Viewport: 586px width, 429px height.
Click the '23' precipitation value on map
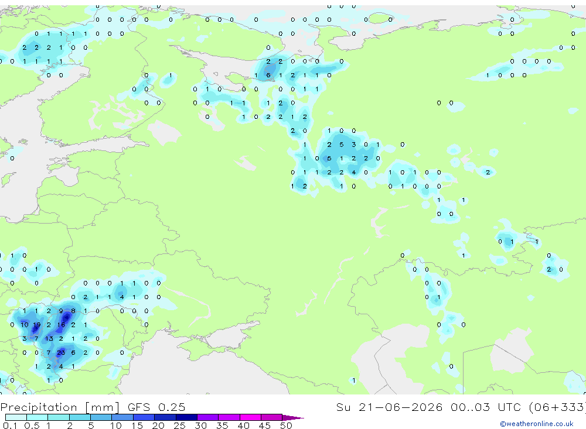[x=61, y=352]
